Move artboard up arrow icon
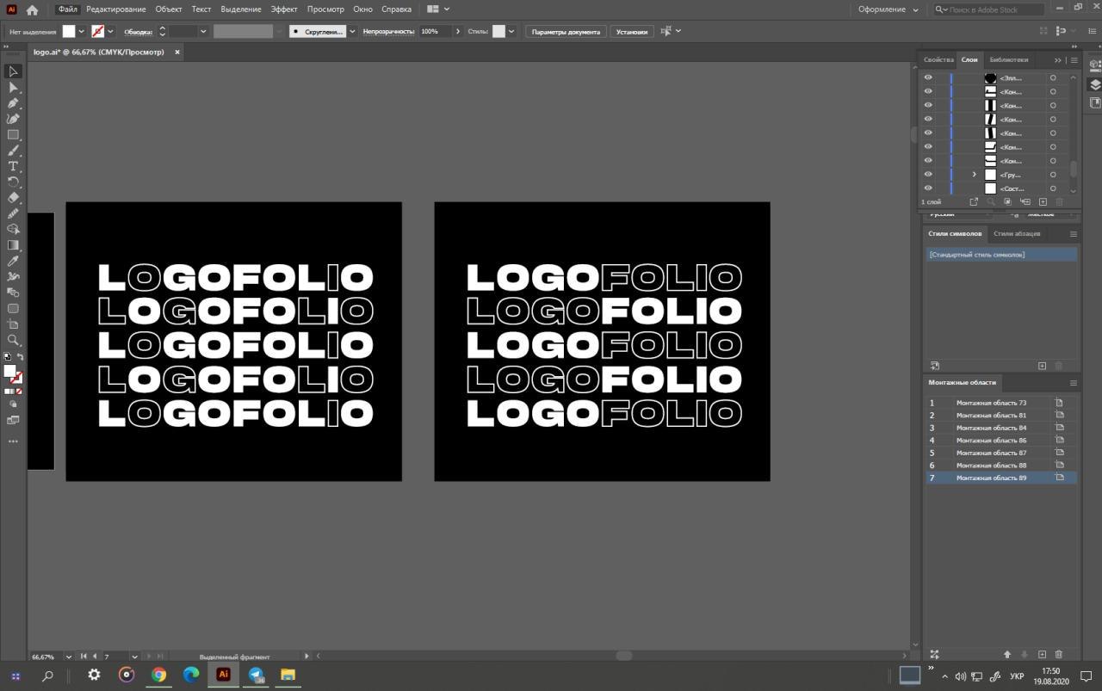Screen dimensions: 1102x691 click(x=1007, y=655)
